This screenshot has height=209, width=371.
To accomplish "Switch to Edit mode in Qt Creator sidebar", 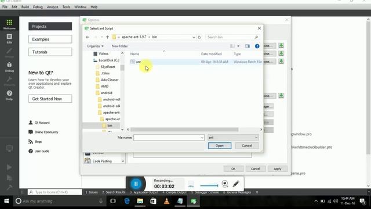I will [x=9, y=38].
